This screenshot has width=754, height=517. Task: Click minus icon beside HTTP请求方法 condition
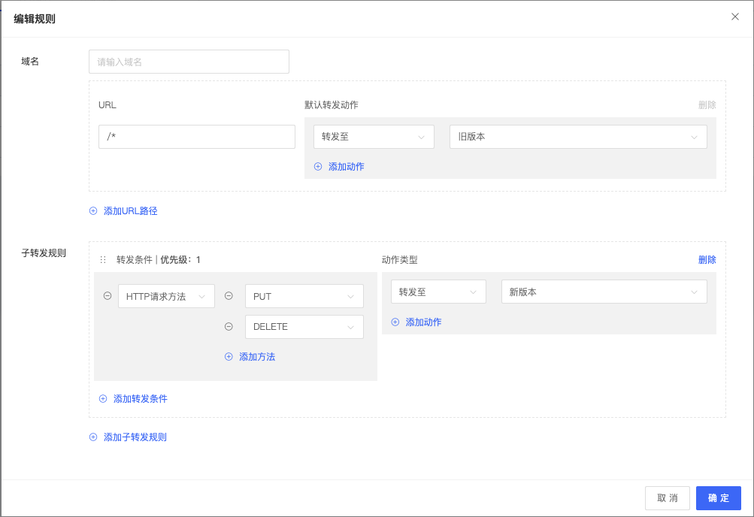pyautogui.click(x=107, y=296)
